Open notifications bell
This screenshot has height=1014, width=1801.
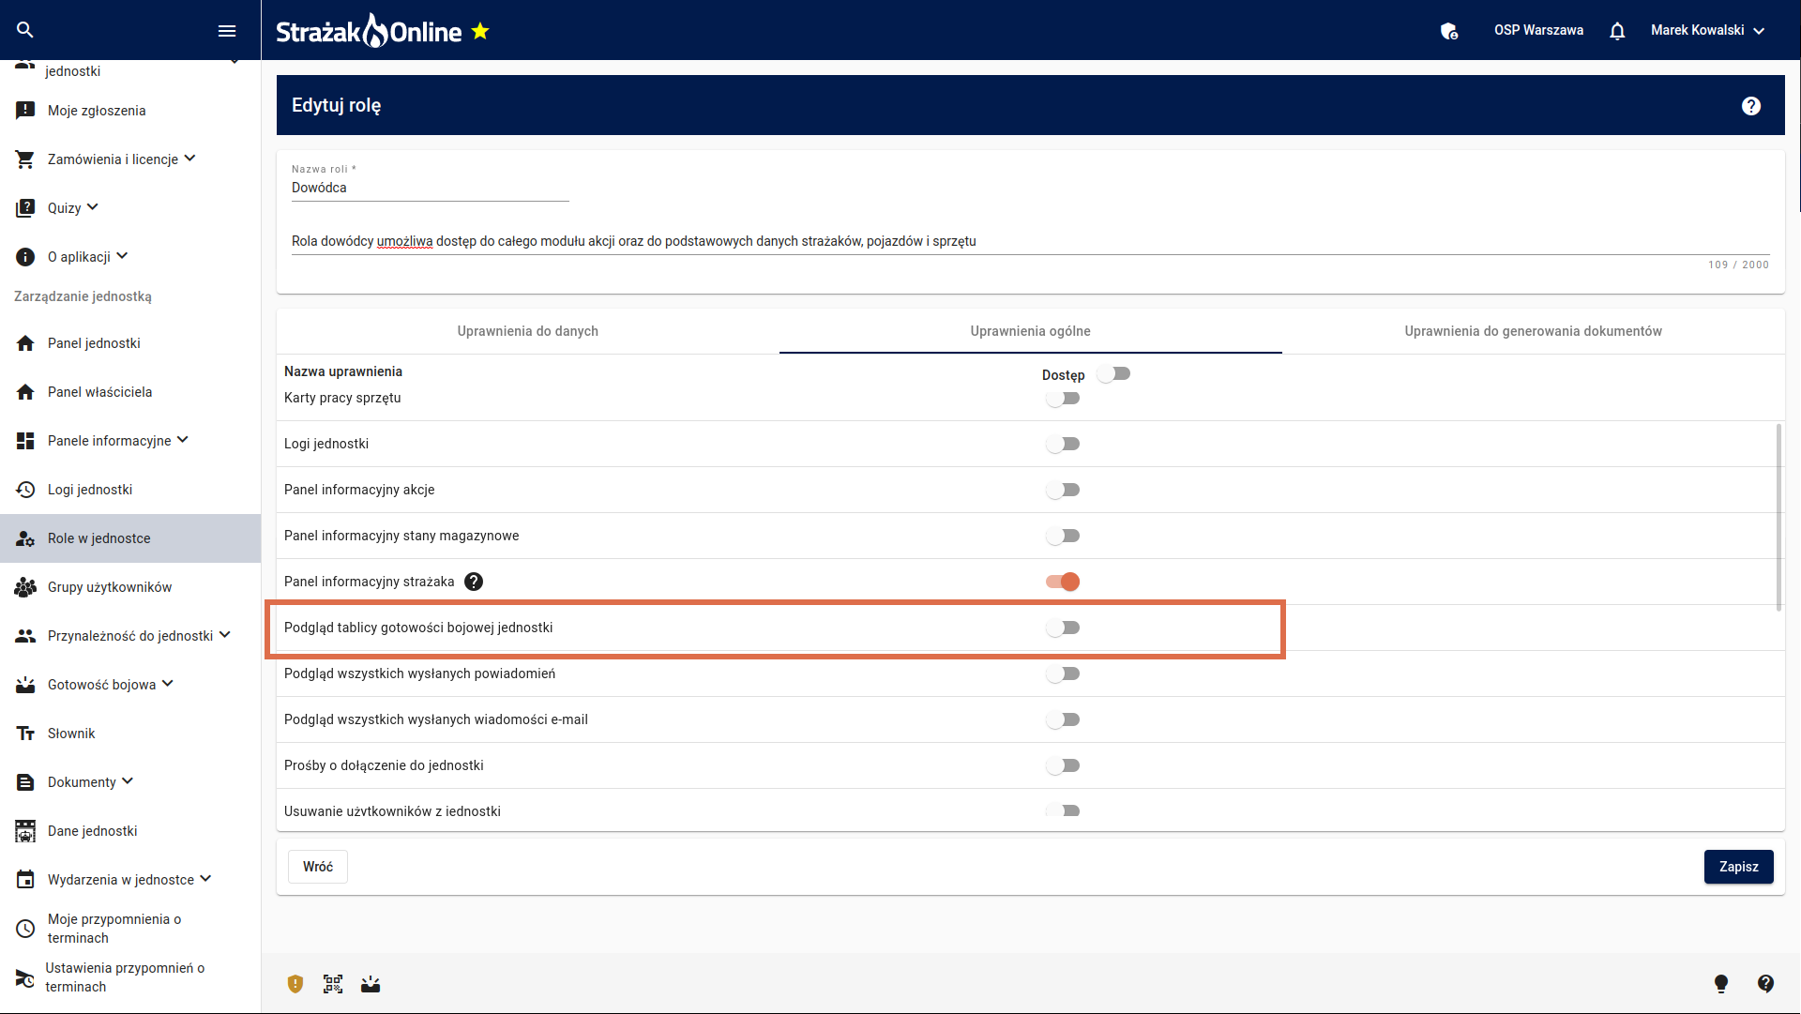click(1617, 31)
